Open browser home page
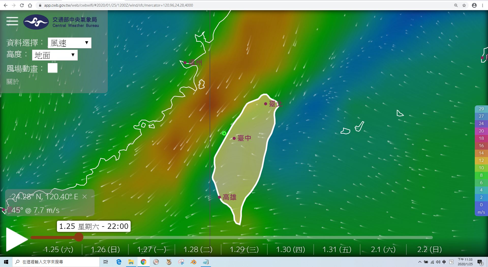The image size is (488, 267). point(30,5)
